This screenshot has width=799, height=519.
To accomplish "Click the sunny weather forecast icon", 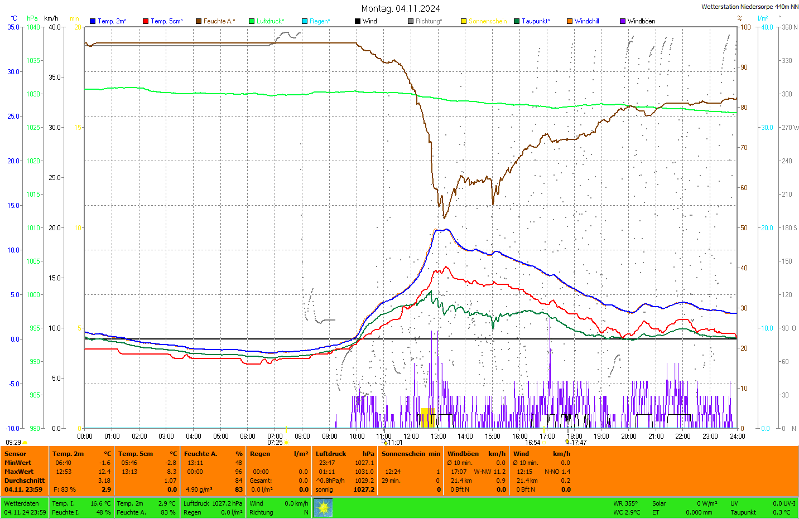I will [323, 508].
